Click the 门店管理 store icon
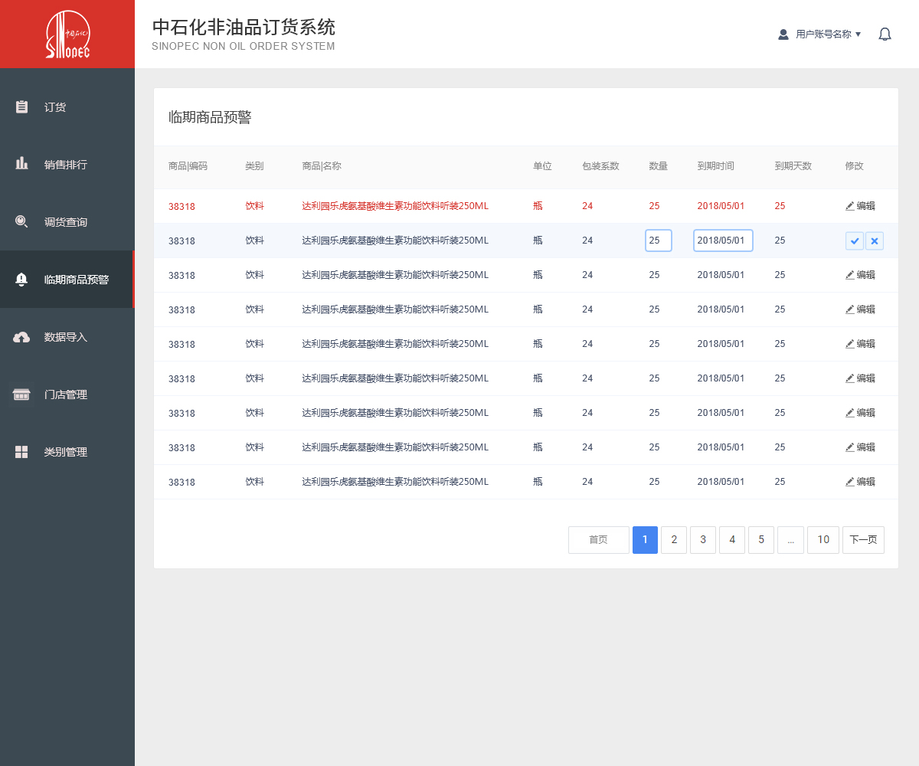The width and height of the screenshot is (919, 766). 21,394
